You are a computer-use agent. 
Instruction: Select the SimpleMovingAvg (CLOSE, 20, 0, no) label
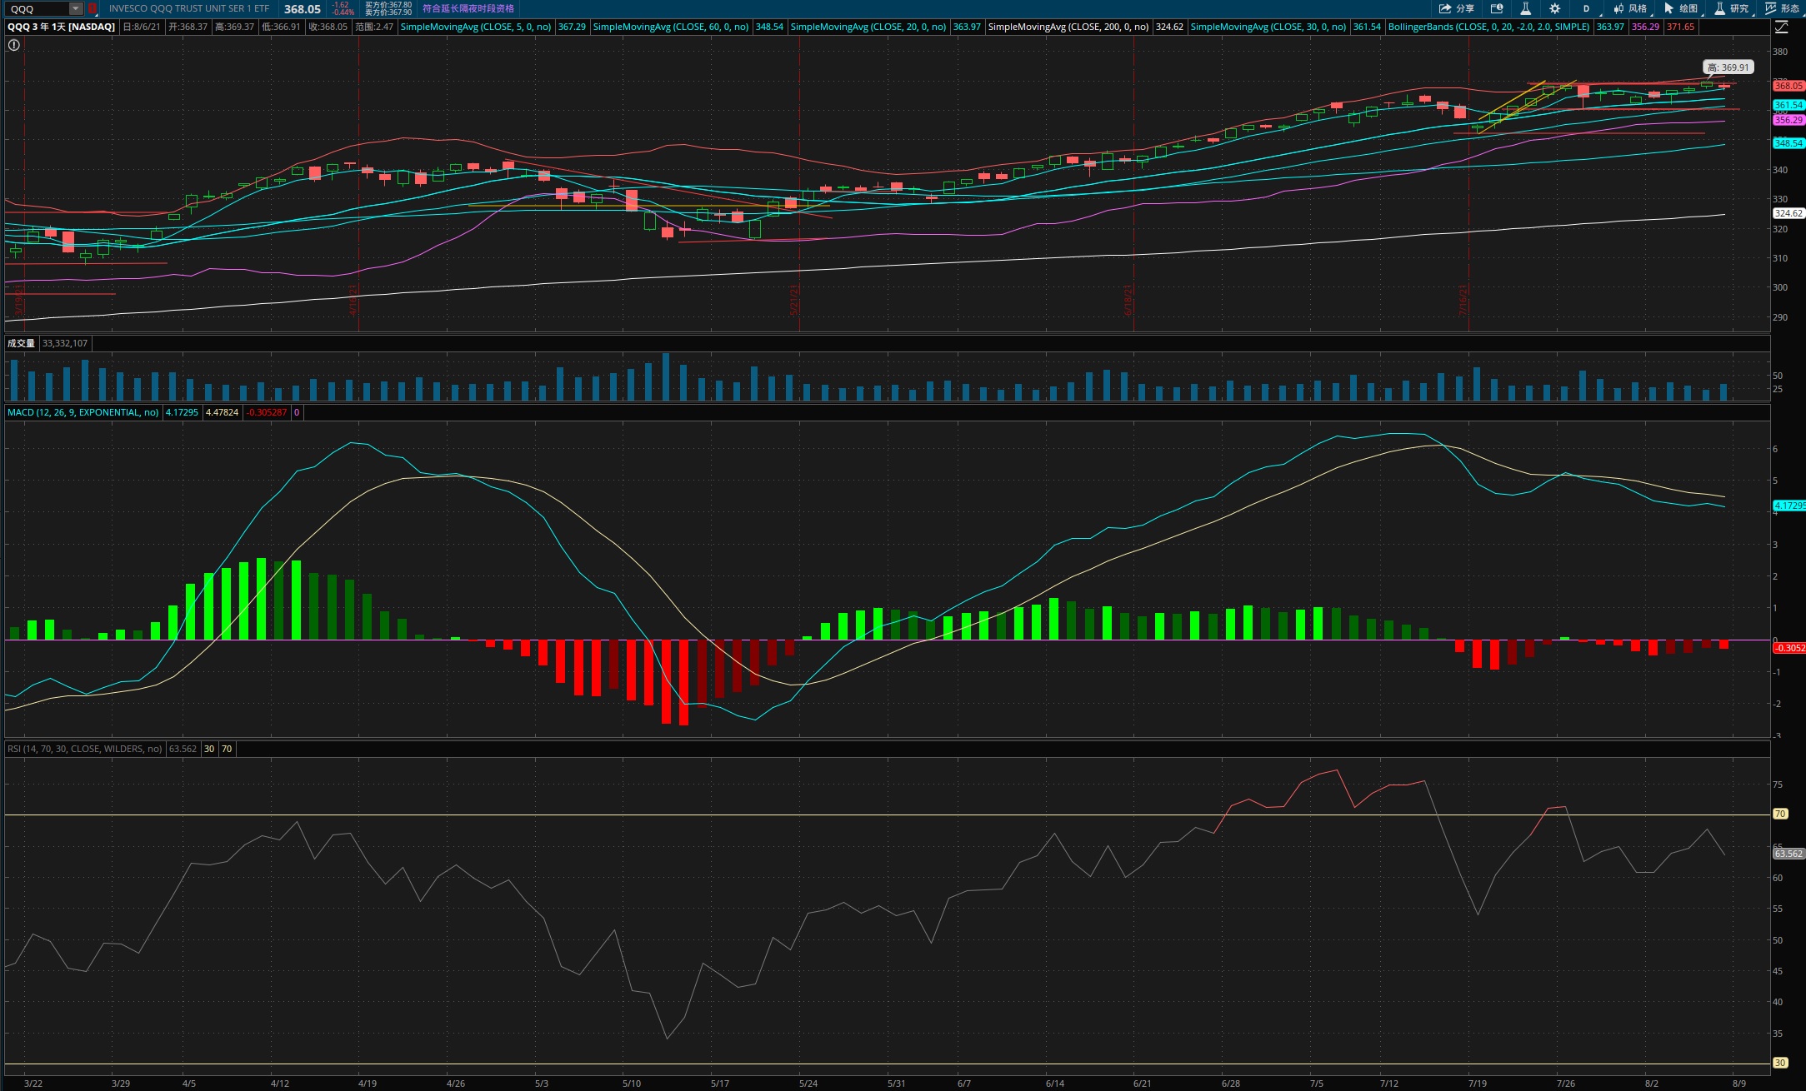point(868,27)
